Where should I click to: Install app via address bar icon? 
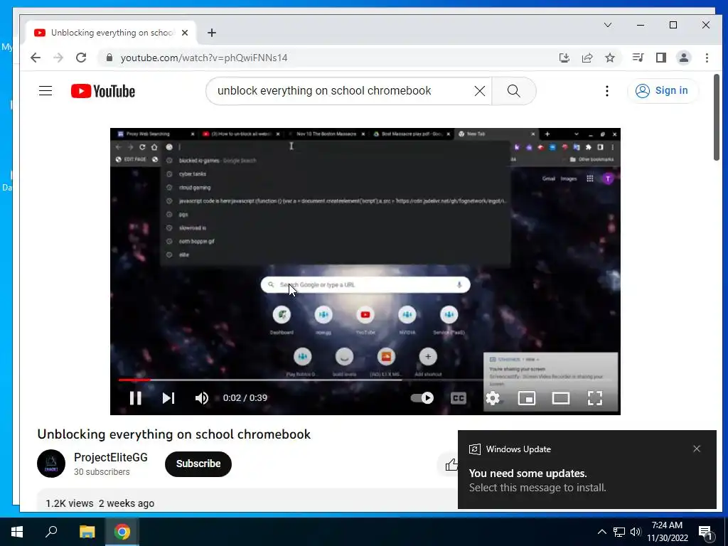pos(564,58)
